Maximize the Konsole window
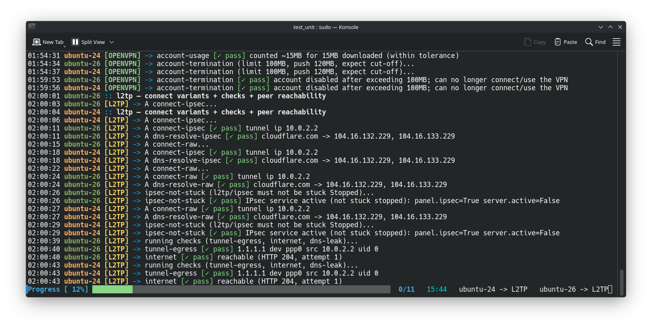This screenshot has width=652, height=328. pyautogui.click(x=610, y=27)
